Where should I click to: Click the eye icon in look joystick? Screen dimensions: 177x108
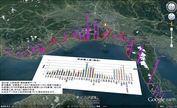point(171,7)
